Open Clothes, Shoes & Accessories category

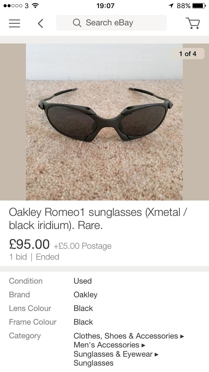click(x=126, y=336)
